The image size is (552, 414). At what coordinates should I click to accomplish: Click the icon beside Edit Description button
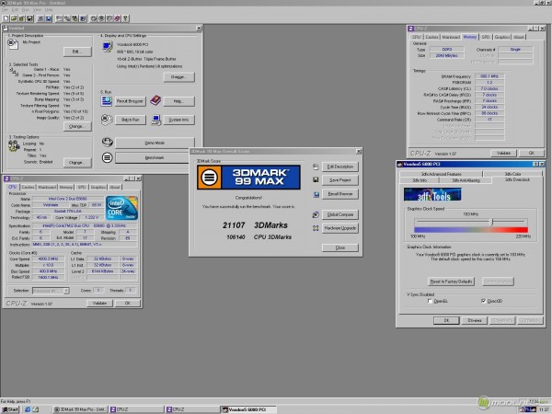[x=316, y=167]
